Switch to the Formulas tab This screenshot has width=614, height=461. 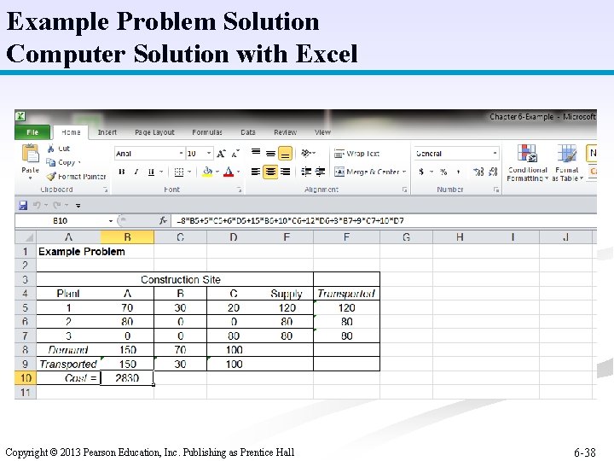tap(207, 132)
